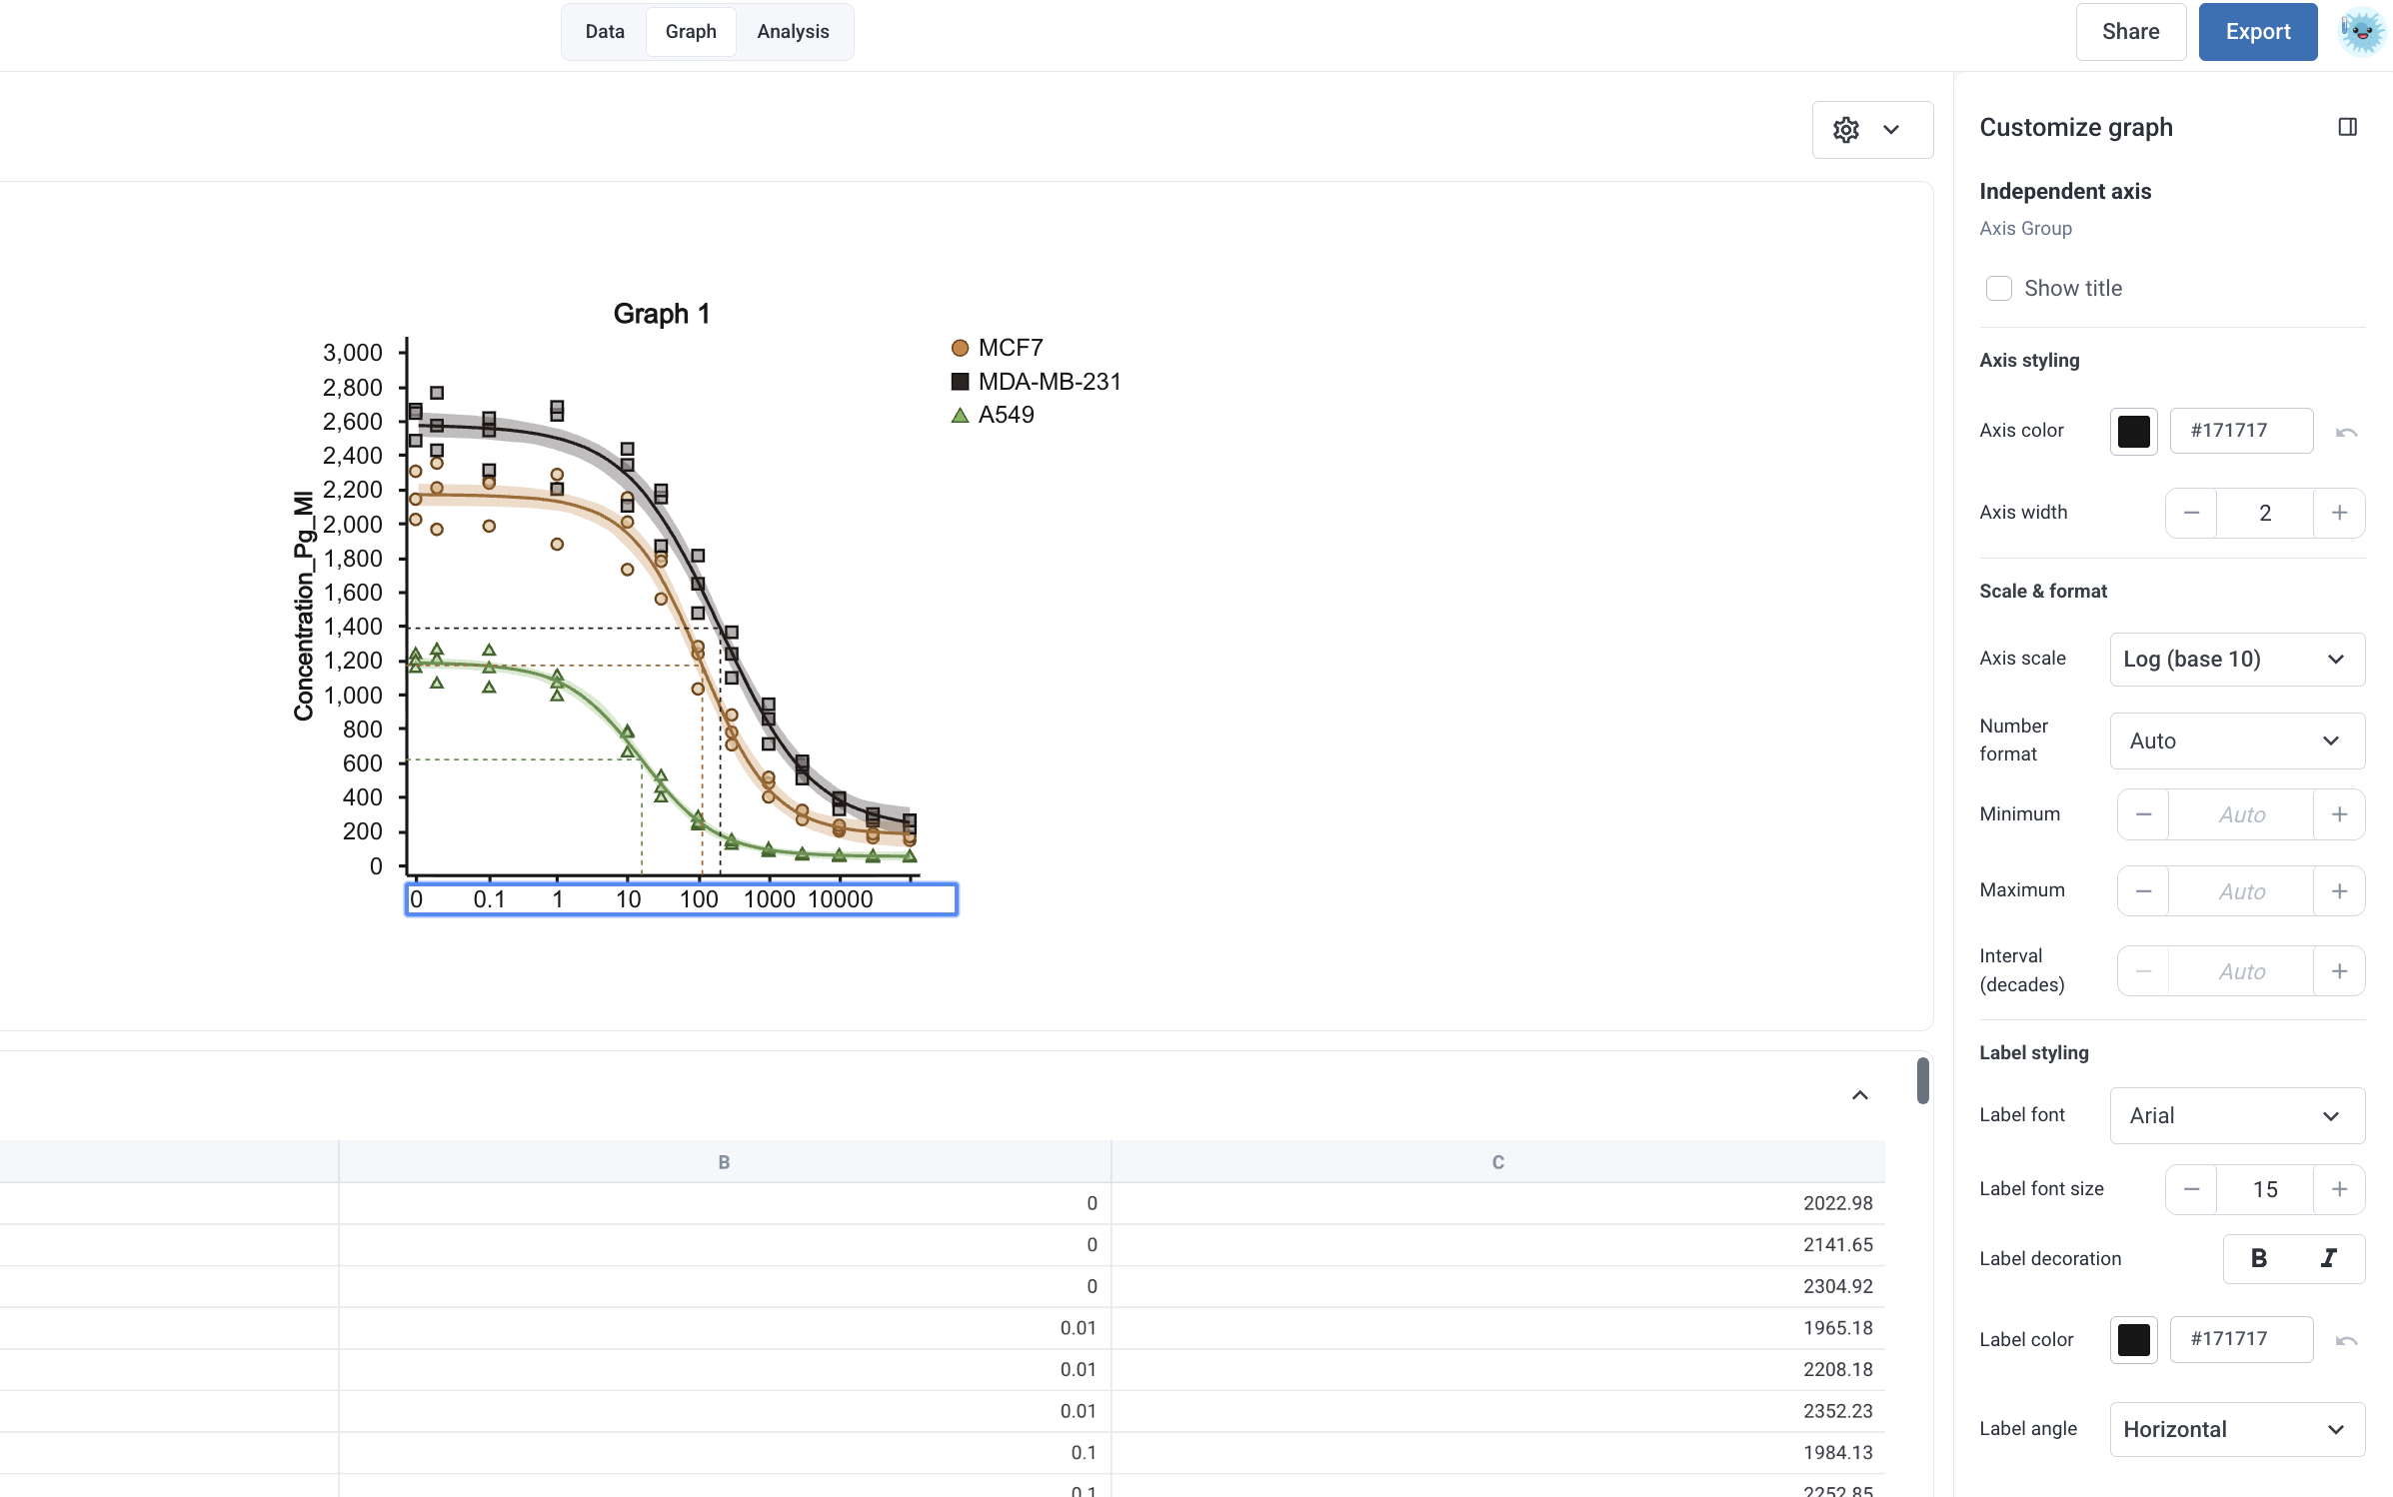The image size is (2393, 1497).
Task: Increase the Axis width value
Action: point(2339,513)
